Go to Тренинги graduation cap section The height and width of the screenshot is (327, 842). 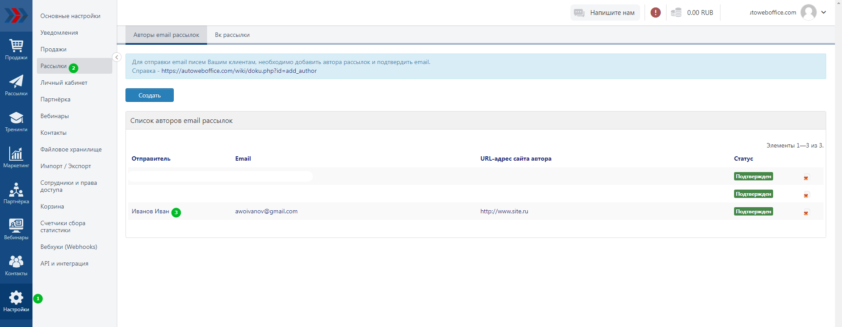[16, 121]
